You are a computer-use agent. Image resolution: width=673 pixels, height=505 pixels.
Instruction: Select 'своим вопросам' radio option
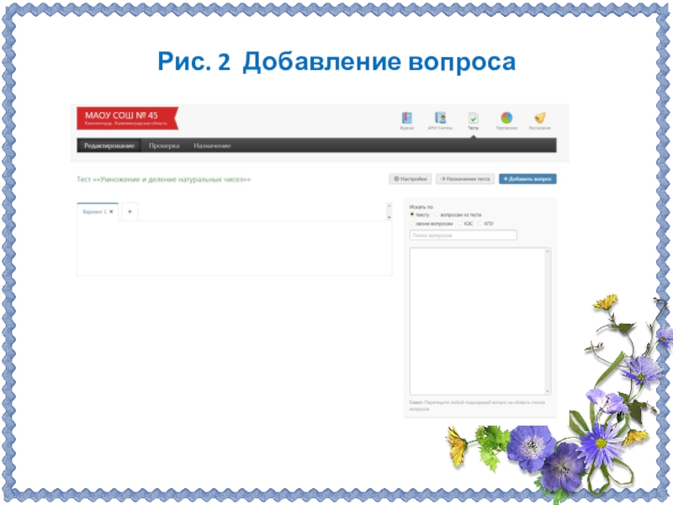point(412,224)
